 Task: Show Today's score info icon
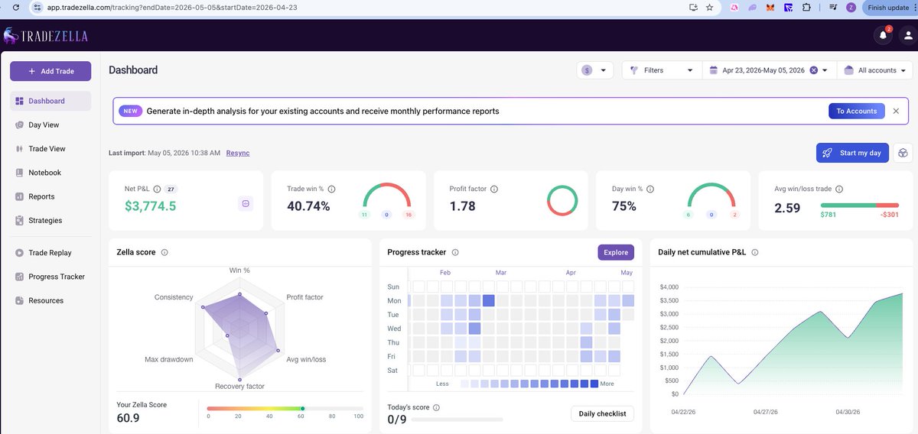pos(436,407)
